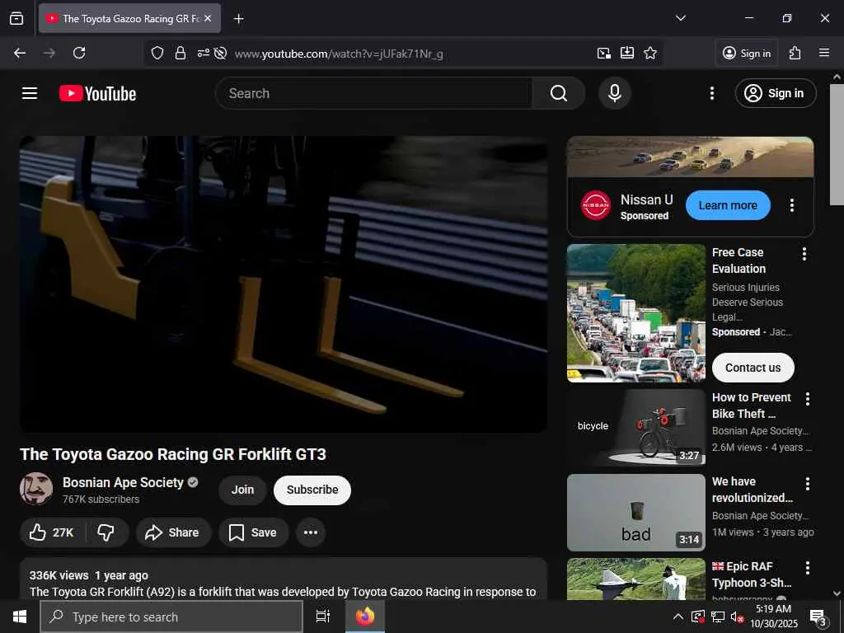Open the taskbar clock and date

[773, 617]
